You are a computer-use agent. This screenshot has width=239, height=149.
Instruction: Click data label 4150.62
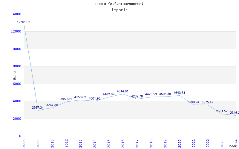(80, 97)
